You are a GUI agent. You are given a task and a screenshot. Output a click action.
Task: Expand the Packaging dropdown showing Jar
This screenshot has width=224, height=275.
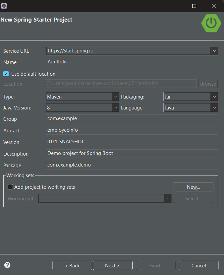215,96
